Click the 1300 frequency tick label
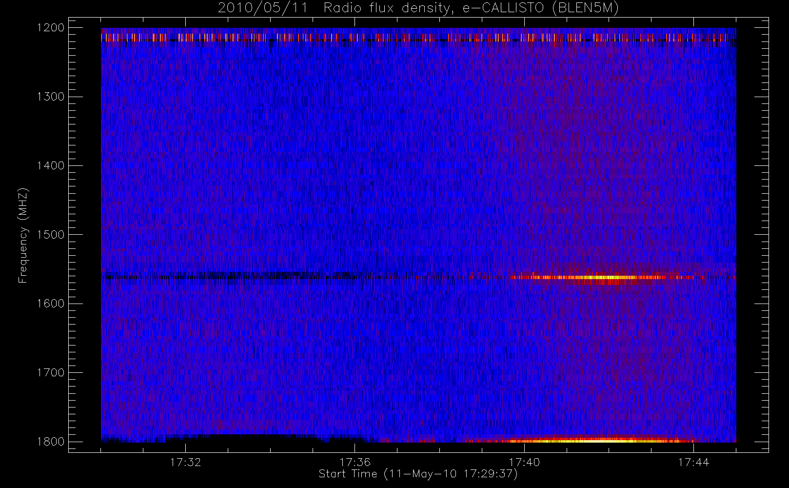 point(51,97)
